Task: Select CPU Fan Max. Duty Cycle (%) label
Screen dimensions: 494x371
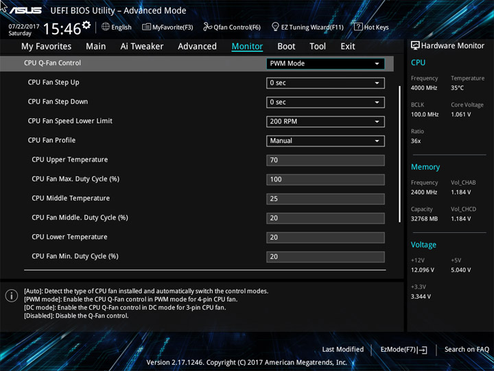Action: click(75, 179)
